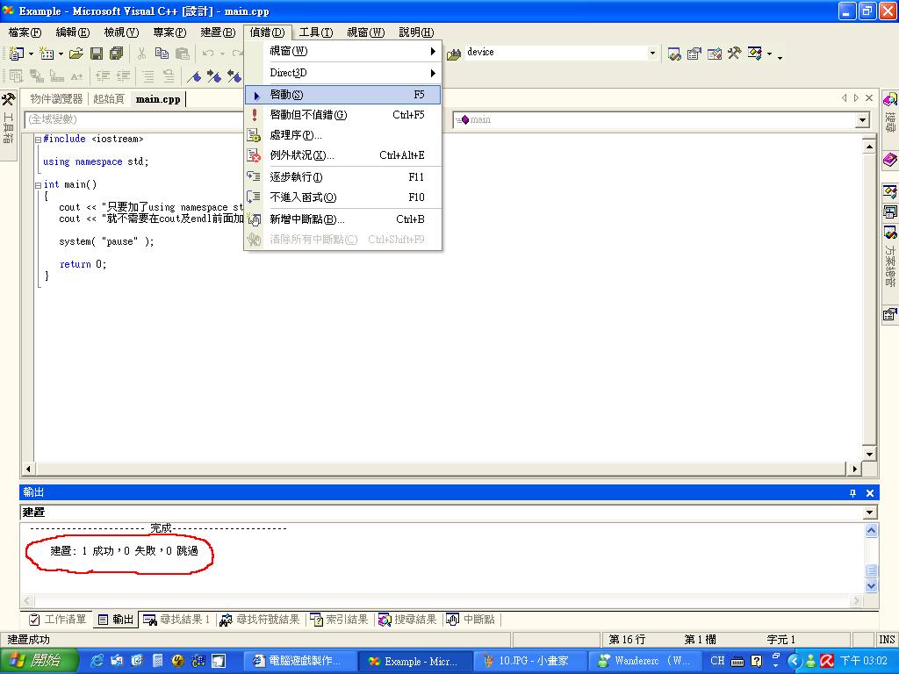Screen dimensions: 899x674
Task: Collapse the #include code region
Action: (x=38, y=140)
